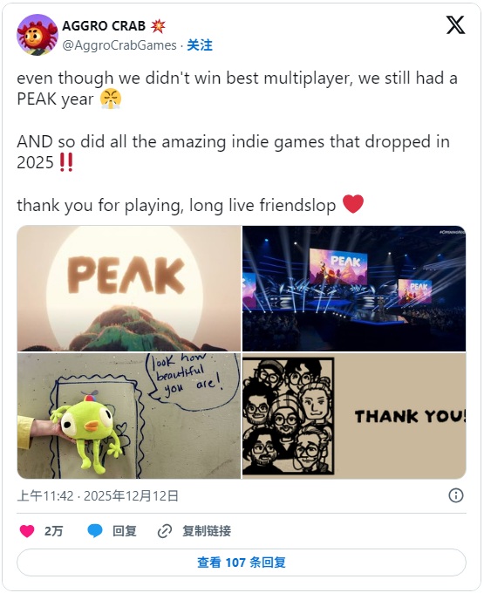Open the award show stage photo
Screen dimensions: 484x593
pos(354,289)
